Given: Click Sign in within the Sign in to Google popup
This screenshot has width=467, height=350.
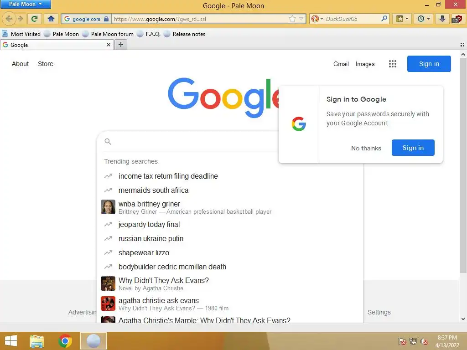Looking at the screenshot, I should coord(413,148).
